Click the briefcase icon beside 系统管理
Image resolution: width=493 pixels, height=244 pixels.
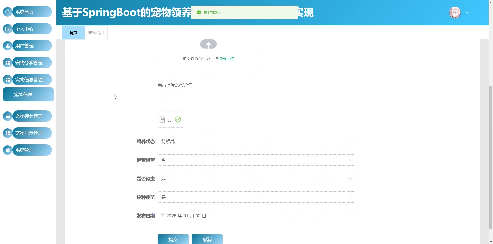pos(7,150)
